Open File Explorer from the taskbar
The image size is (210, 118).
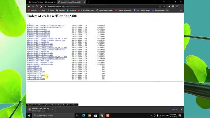(90, 116)
